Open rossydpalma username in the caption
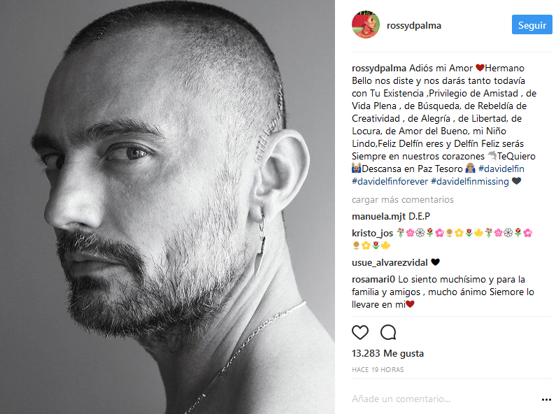Viewport: 556px width, 414px height. pyautogui.click(x=378, y=68)
